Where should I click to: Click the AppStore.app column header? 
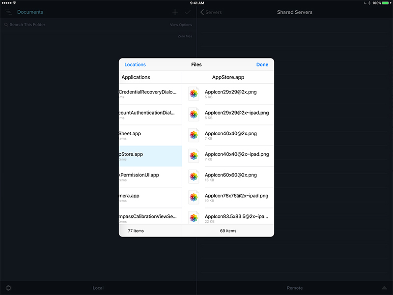[x=228, y=77]
